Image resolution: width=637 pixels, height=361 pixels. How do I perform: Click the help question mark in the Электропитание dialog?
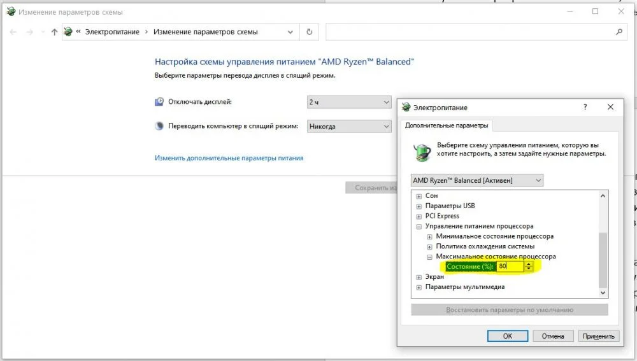tap(585, 107)
